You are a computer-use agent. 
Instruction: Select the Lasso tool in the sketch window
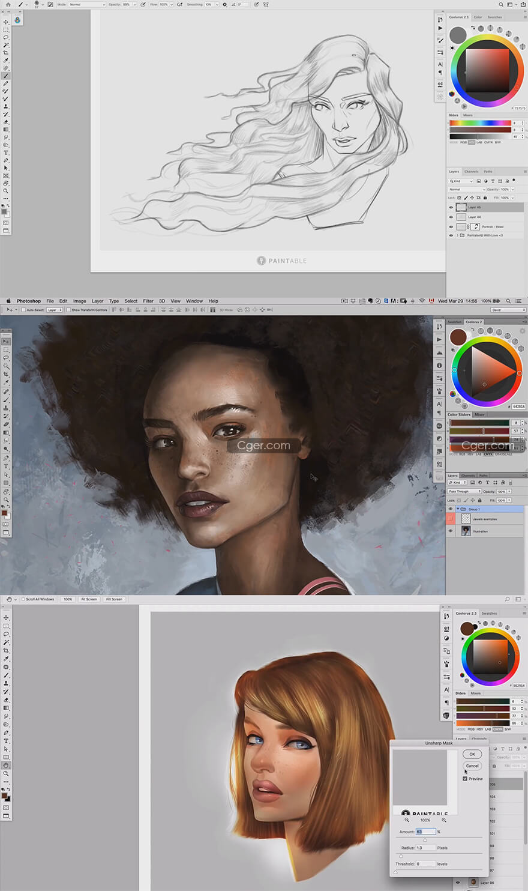6,37
